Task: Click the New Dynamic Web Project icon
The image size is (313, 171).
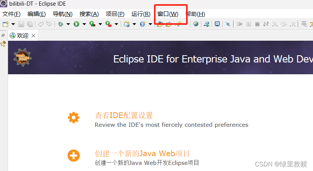Action: [x=126, y=24]
